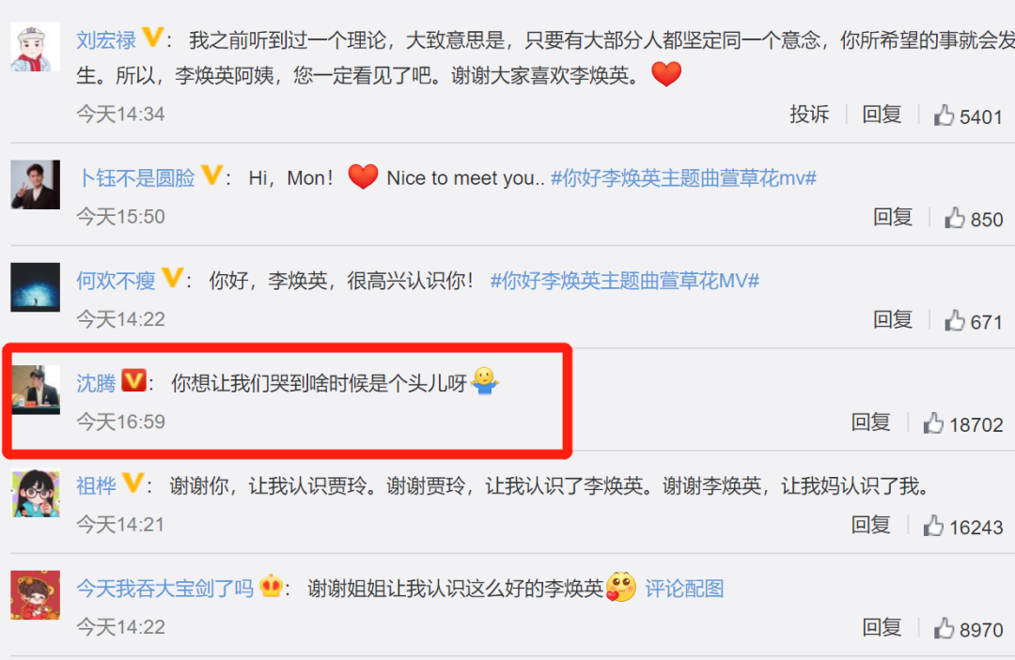This screenshot has width=1015, height=660.
Task: Open 沈腾's profile picture
Action: (36, 390)
